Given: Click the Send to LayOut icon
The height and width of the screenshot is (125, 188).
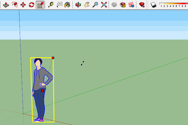Looking at the screenshot, I should pyautogui.click(x=131, y=4).
